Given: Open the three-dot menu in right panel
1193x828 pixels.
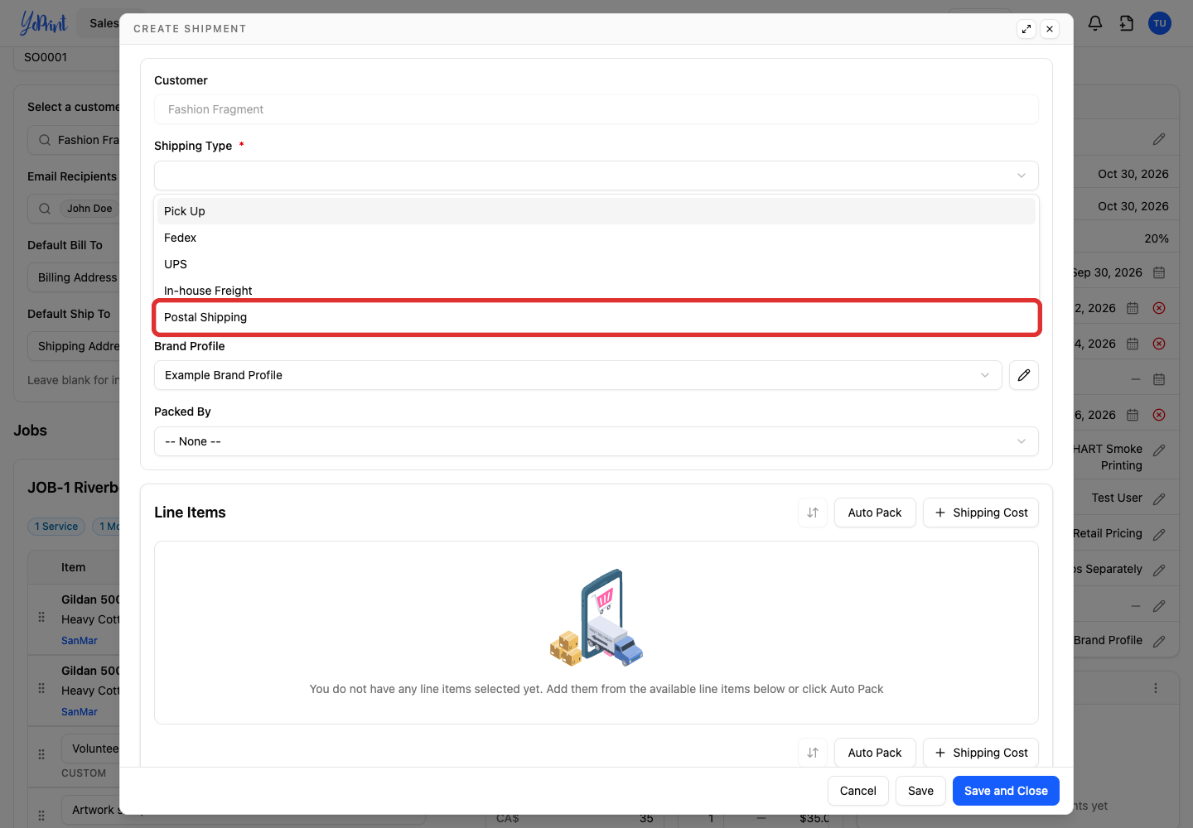Looking at the screenshot, I should (1156, 688).
